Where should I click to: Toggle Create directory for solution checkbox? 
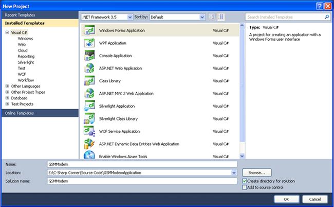point(245,181)
